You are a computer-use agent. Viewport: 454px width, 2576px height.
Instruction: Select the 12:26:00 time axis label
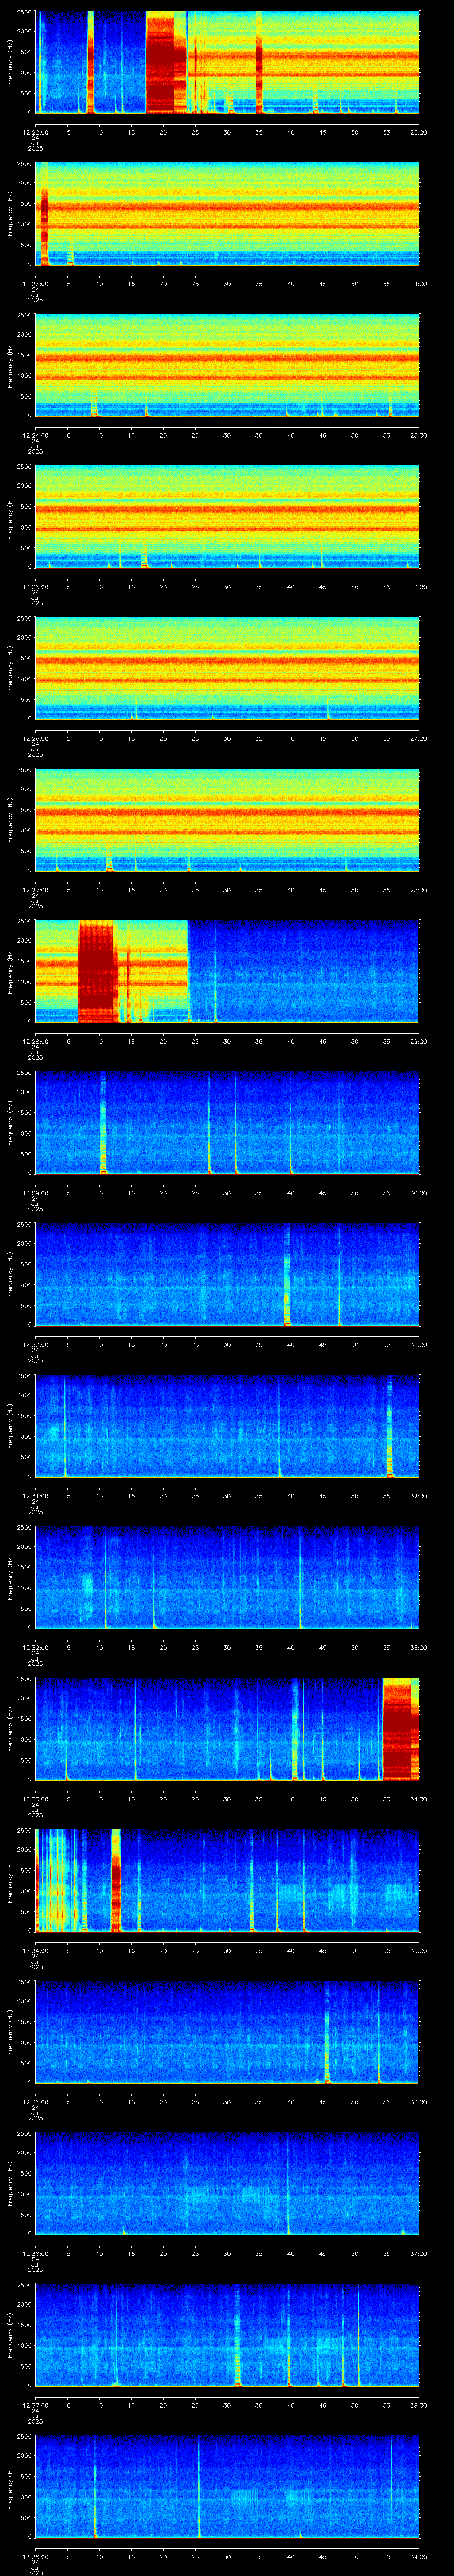(35, 738)
